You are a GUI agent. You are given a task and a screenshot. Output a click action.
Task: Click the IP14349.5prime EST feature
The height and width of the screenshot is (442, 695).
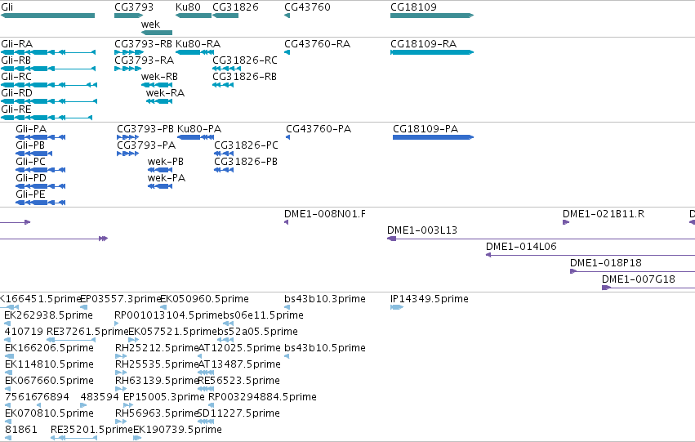tap(397, 308)
